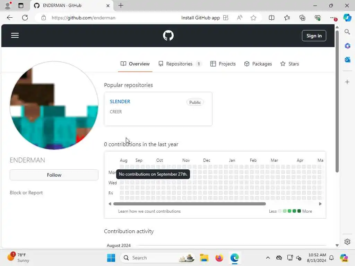Click the ENDERMAN profile avatar

click(x=54, y=105)
